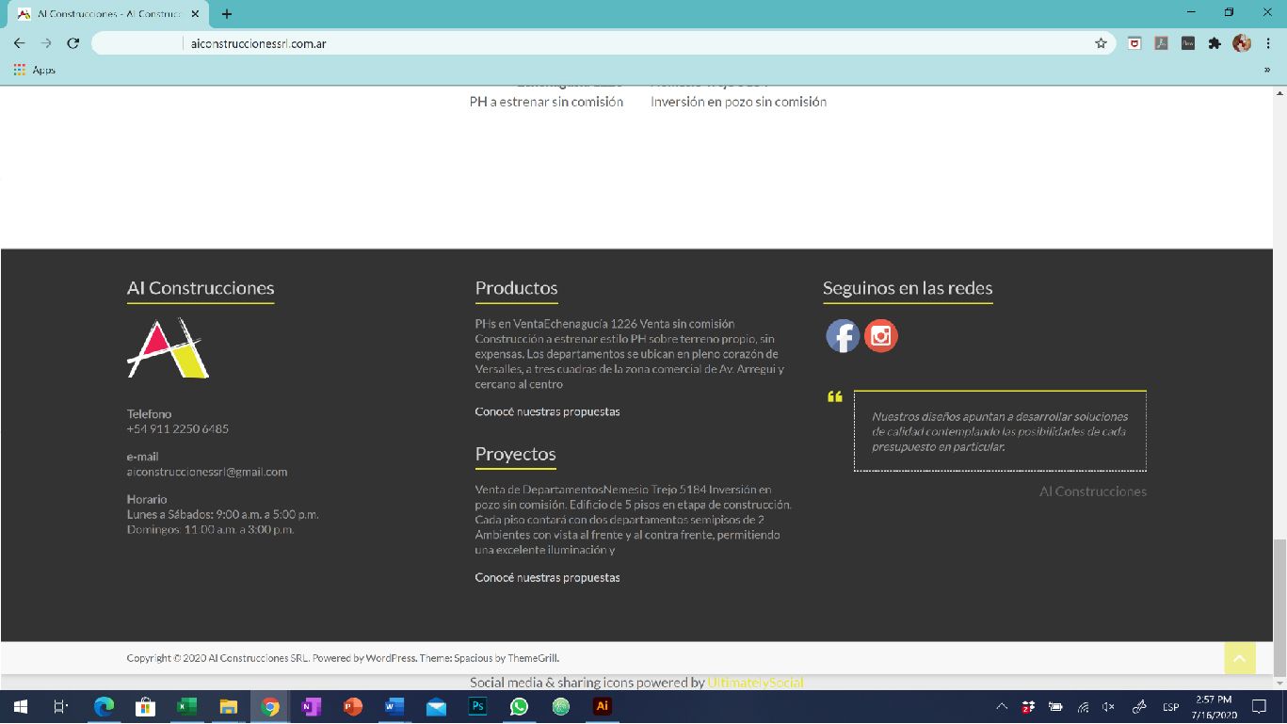The height and width of the screenshot is (724, 1287).
Task: Show hidden system tray icons
Action: tap(1002, 707)
